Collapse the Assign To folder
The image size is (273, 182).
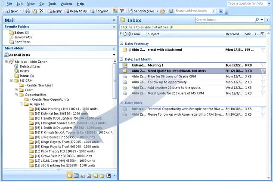point(21,104)
